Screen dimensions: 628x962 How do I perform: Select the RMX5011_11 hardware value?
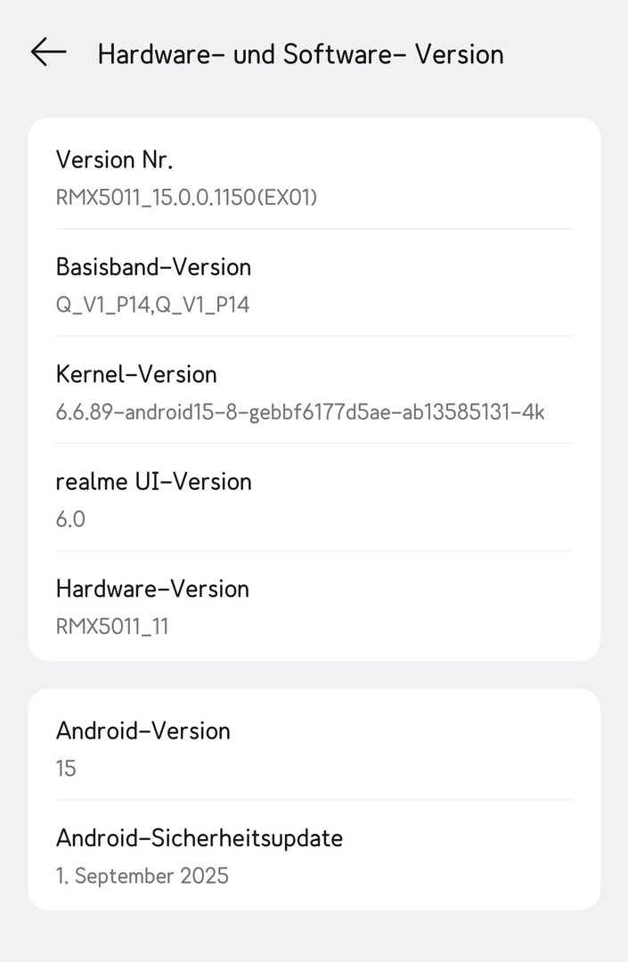coord(112,626)
